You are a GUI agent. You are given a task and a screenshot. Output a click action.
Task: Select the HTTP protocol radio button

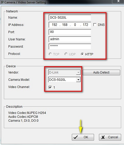click(82, 54)
